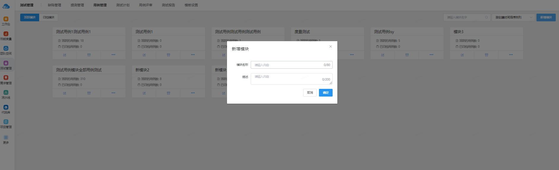This screenshot has height=170, width=559.
Task: Click the edit icon on card 测试用例模块全部用例测试
Action: click(x=65, y=93)
